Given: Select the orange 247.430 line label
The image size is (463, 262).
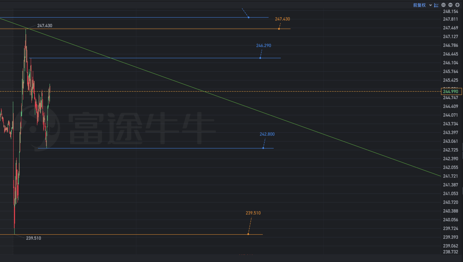Looking at the screenshot, I should 282,19.
